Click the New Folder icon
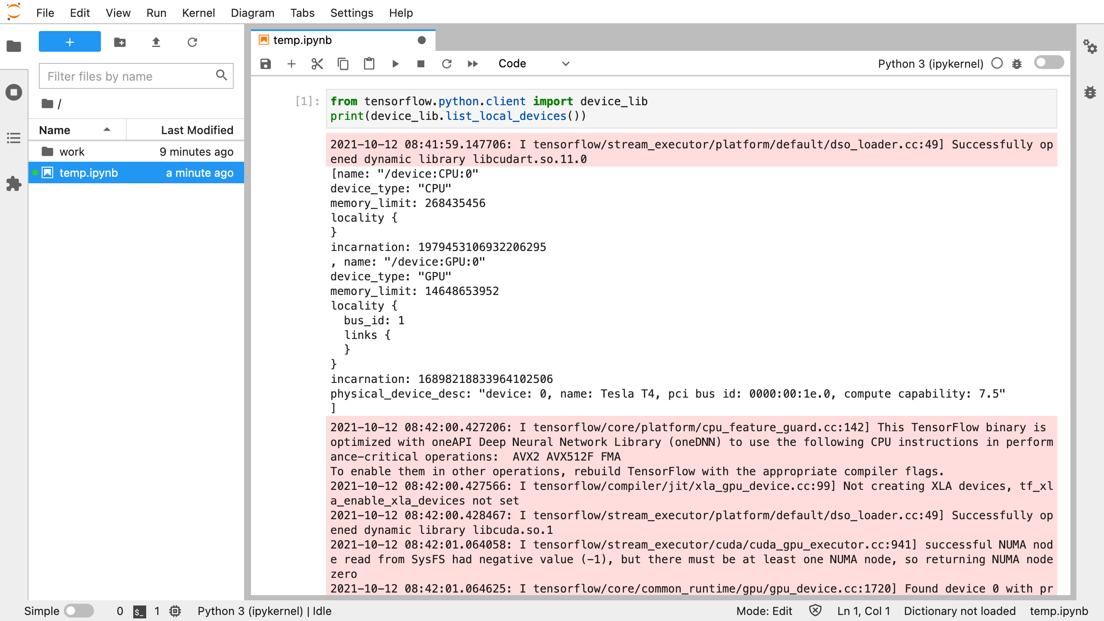Screen dimensions: 1104x621 tap(120, 42)
